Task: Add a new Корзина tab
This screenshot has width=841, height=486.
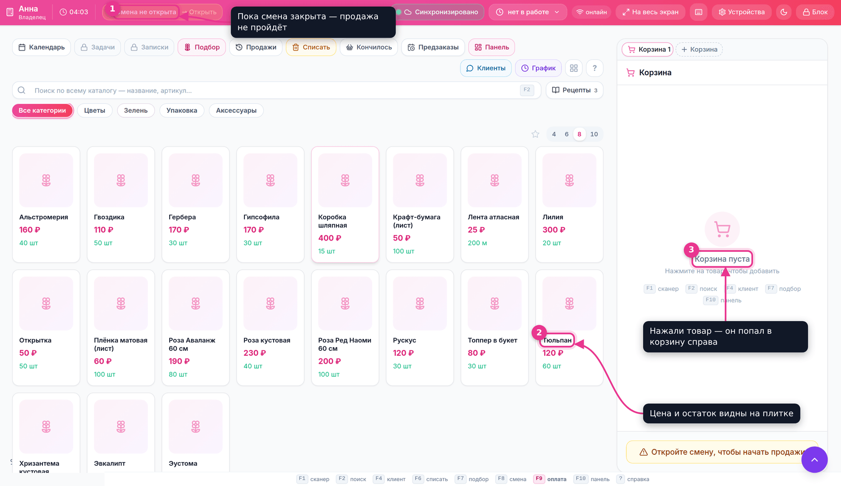Action: [x=699, y=49]
